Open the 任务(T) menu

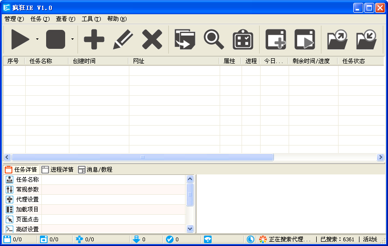tap(40, 19)
